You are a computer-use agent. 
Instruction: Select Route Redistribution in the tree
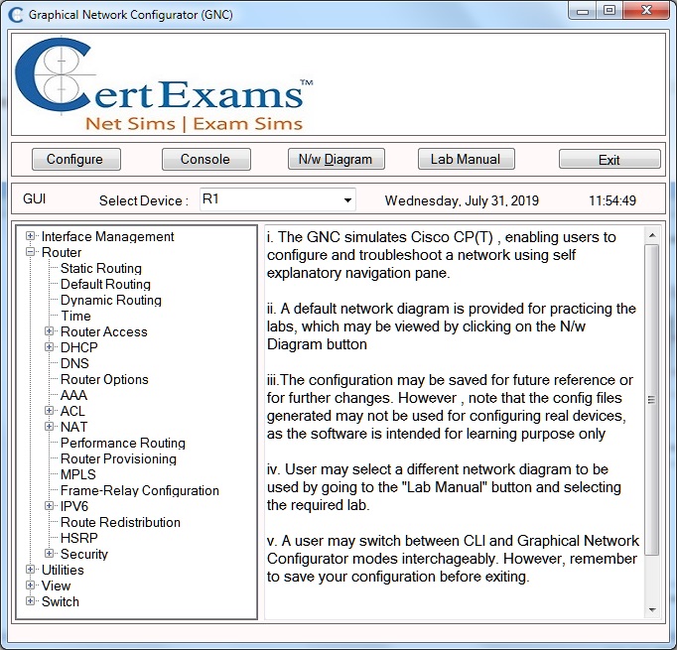point(120,522)
